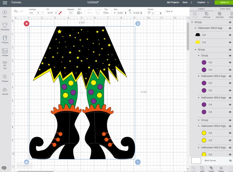Go to My Projects

coord(173,2)
